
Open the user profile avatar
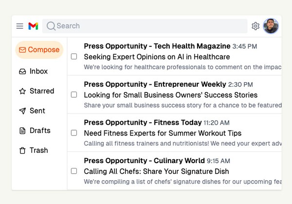[271, 26]
